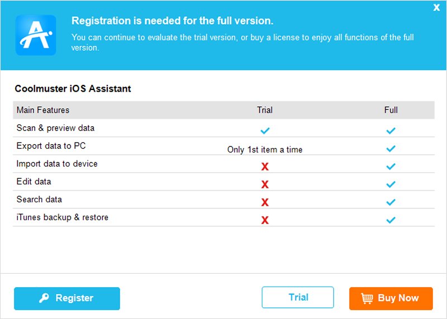Click Full checkmark for Export data to PC

click(391, 149)
